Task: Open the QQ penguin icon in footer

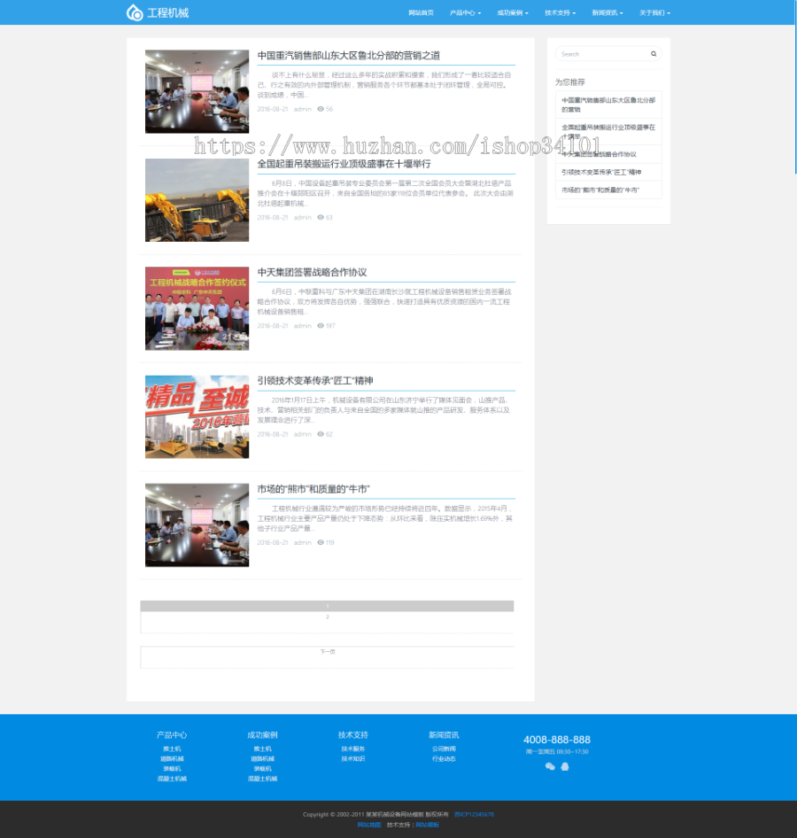Action: point(565,766)
